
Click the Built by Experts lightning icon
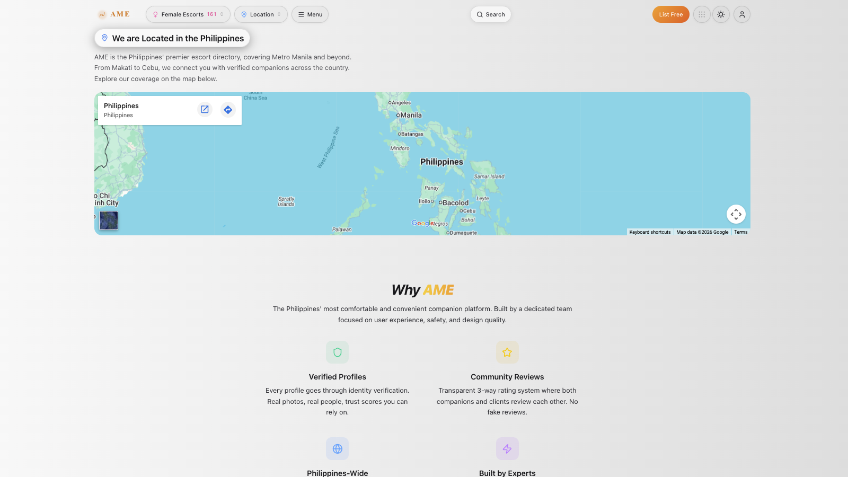coord(507,449)
